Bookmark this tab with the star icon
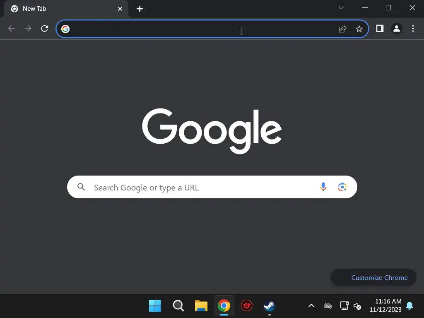Screen dimensions: 424x318 point(359,29)
